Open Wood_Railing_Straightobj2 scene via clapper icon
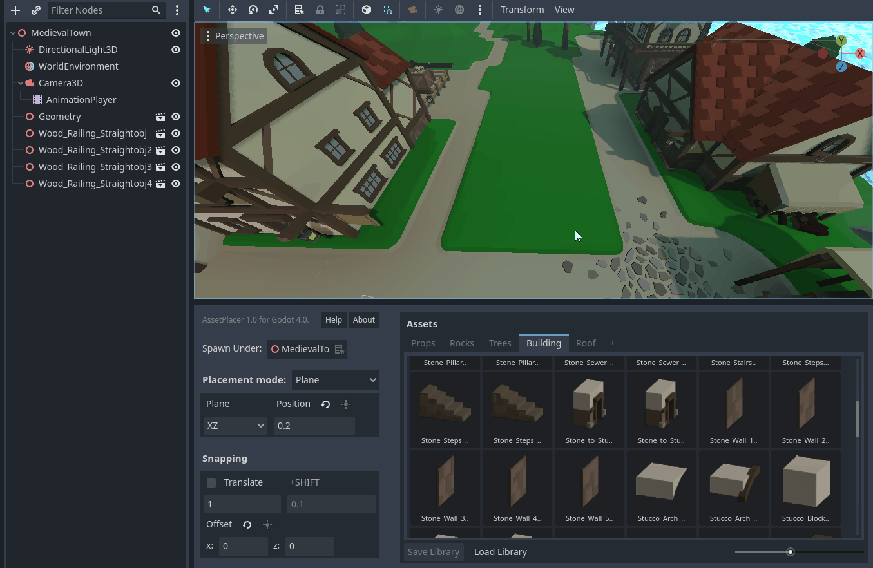This screenshot has height=568, width=873. click(160, 150)
